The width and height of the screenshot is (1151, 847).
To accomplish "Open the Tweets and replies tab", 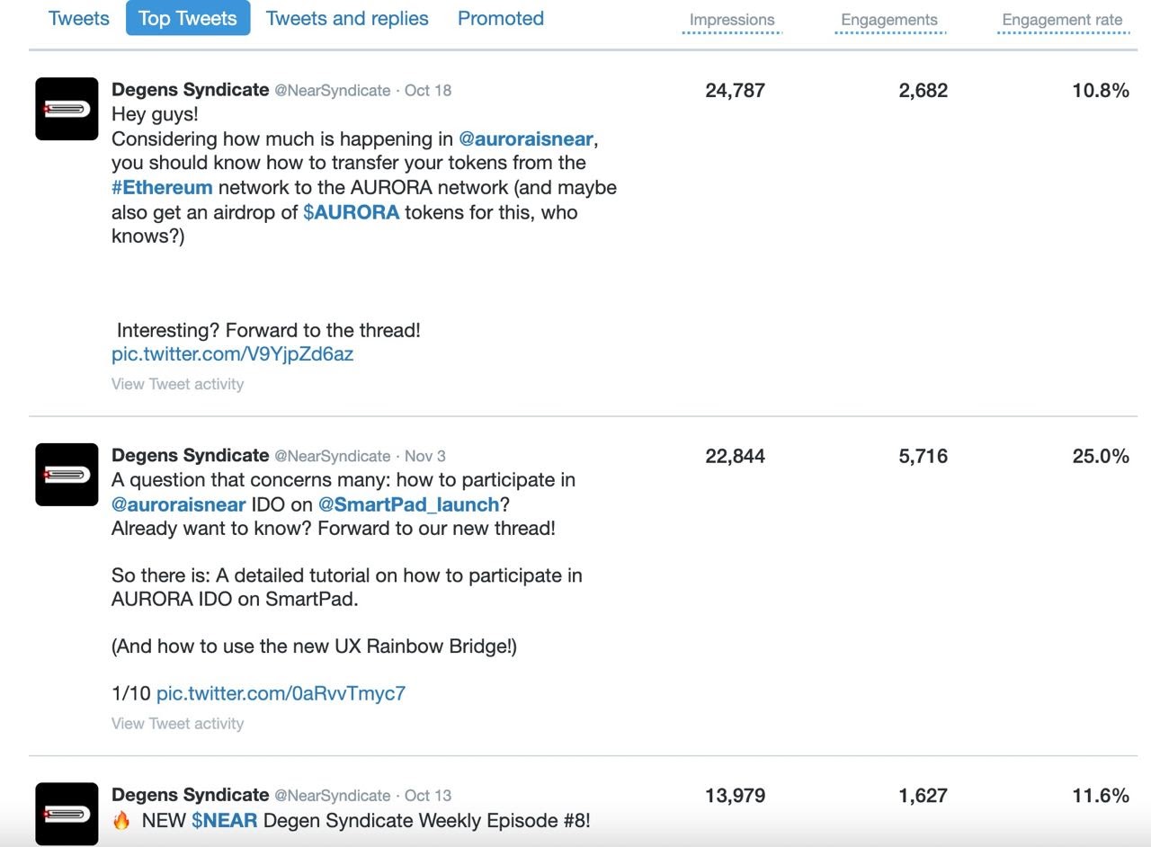I will click(x=347, y=18).
